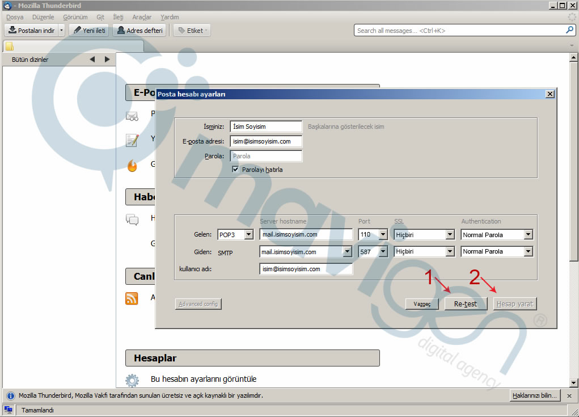Click the speech bubbles newsgroup icon
This screenshot has height=417, width=579.
[132, 220]
